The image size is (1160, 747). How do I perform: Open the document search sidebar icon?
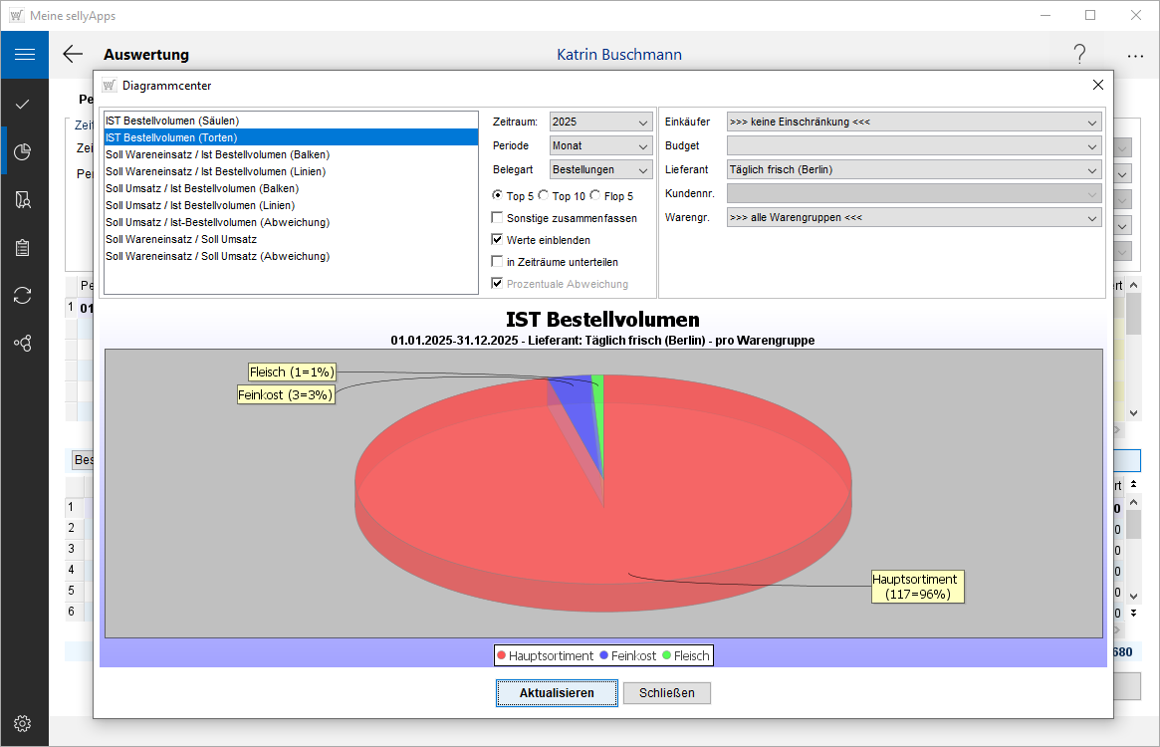24,199
